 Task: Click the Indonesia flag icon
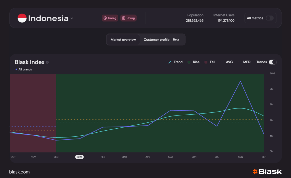click(x=22, y=18)
